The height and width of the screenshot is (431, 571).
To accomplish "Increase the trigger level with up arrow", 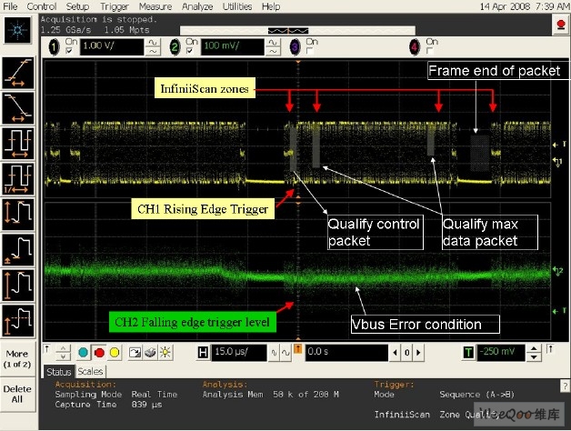I will coord(534,348).
